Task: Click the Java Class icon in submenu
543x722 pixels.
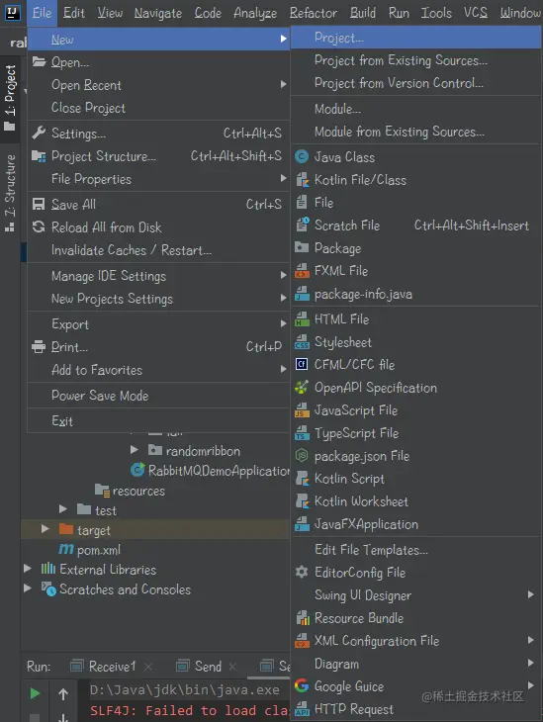Action: (302, 157)
